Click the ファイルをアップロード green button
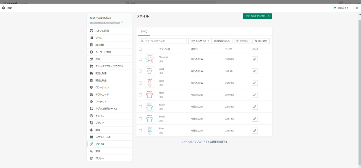 click(257, 16)
